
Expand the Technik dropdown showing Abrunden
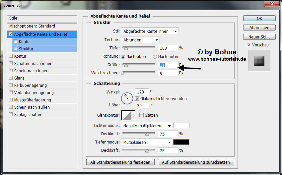[140, 40]
